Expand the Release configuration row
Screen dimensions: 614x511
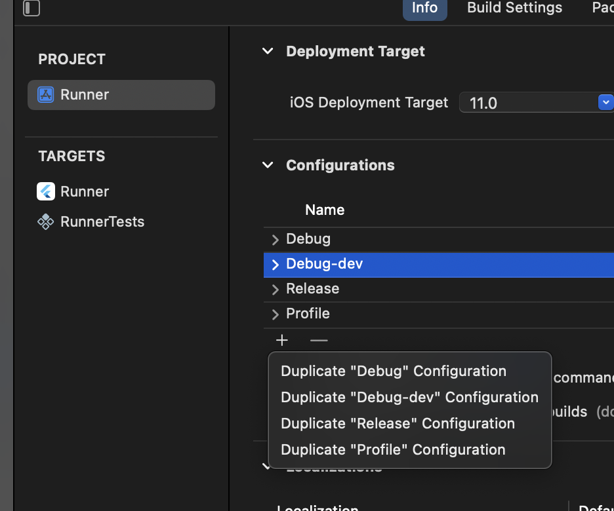(x=275, y=289)
